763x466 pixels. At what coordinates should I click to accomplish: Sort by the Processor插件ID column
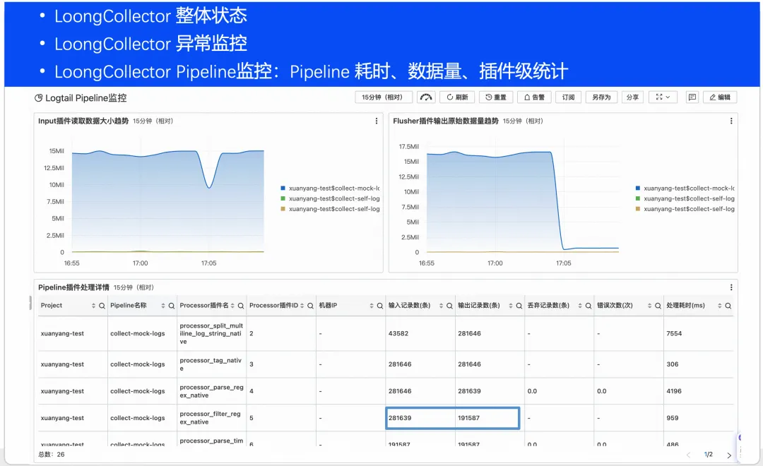click(302, 306)
